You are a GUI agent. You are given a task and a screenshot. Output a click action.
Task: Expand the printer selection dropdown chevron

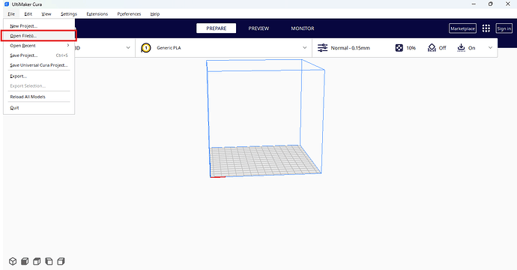coord(128,48)
